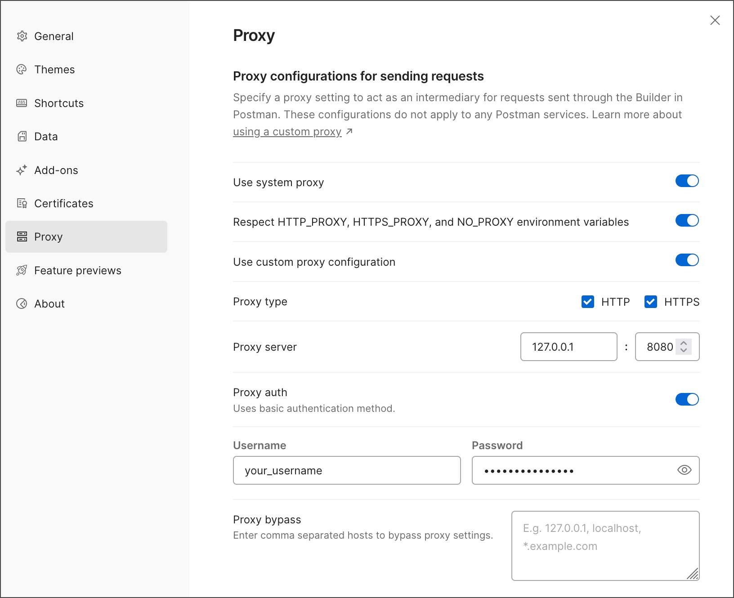Toggle off Proxy auth switch
The height and width of the screenshot is (598, 734).
[687, 399]
